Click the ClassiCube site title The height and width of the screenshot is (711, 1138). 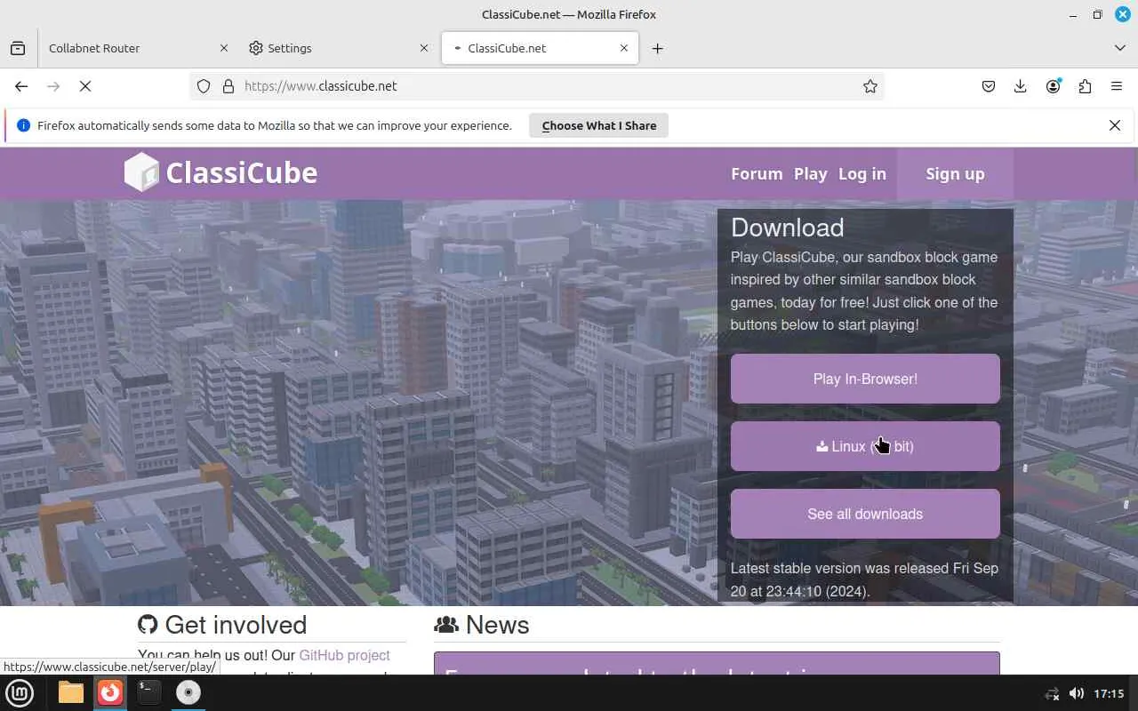point(242,172)
